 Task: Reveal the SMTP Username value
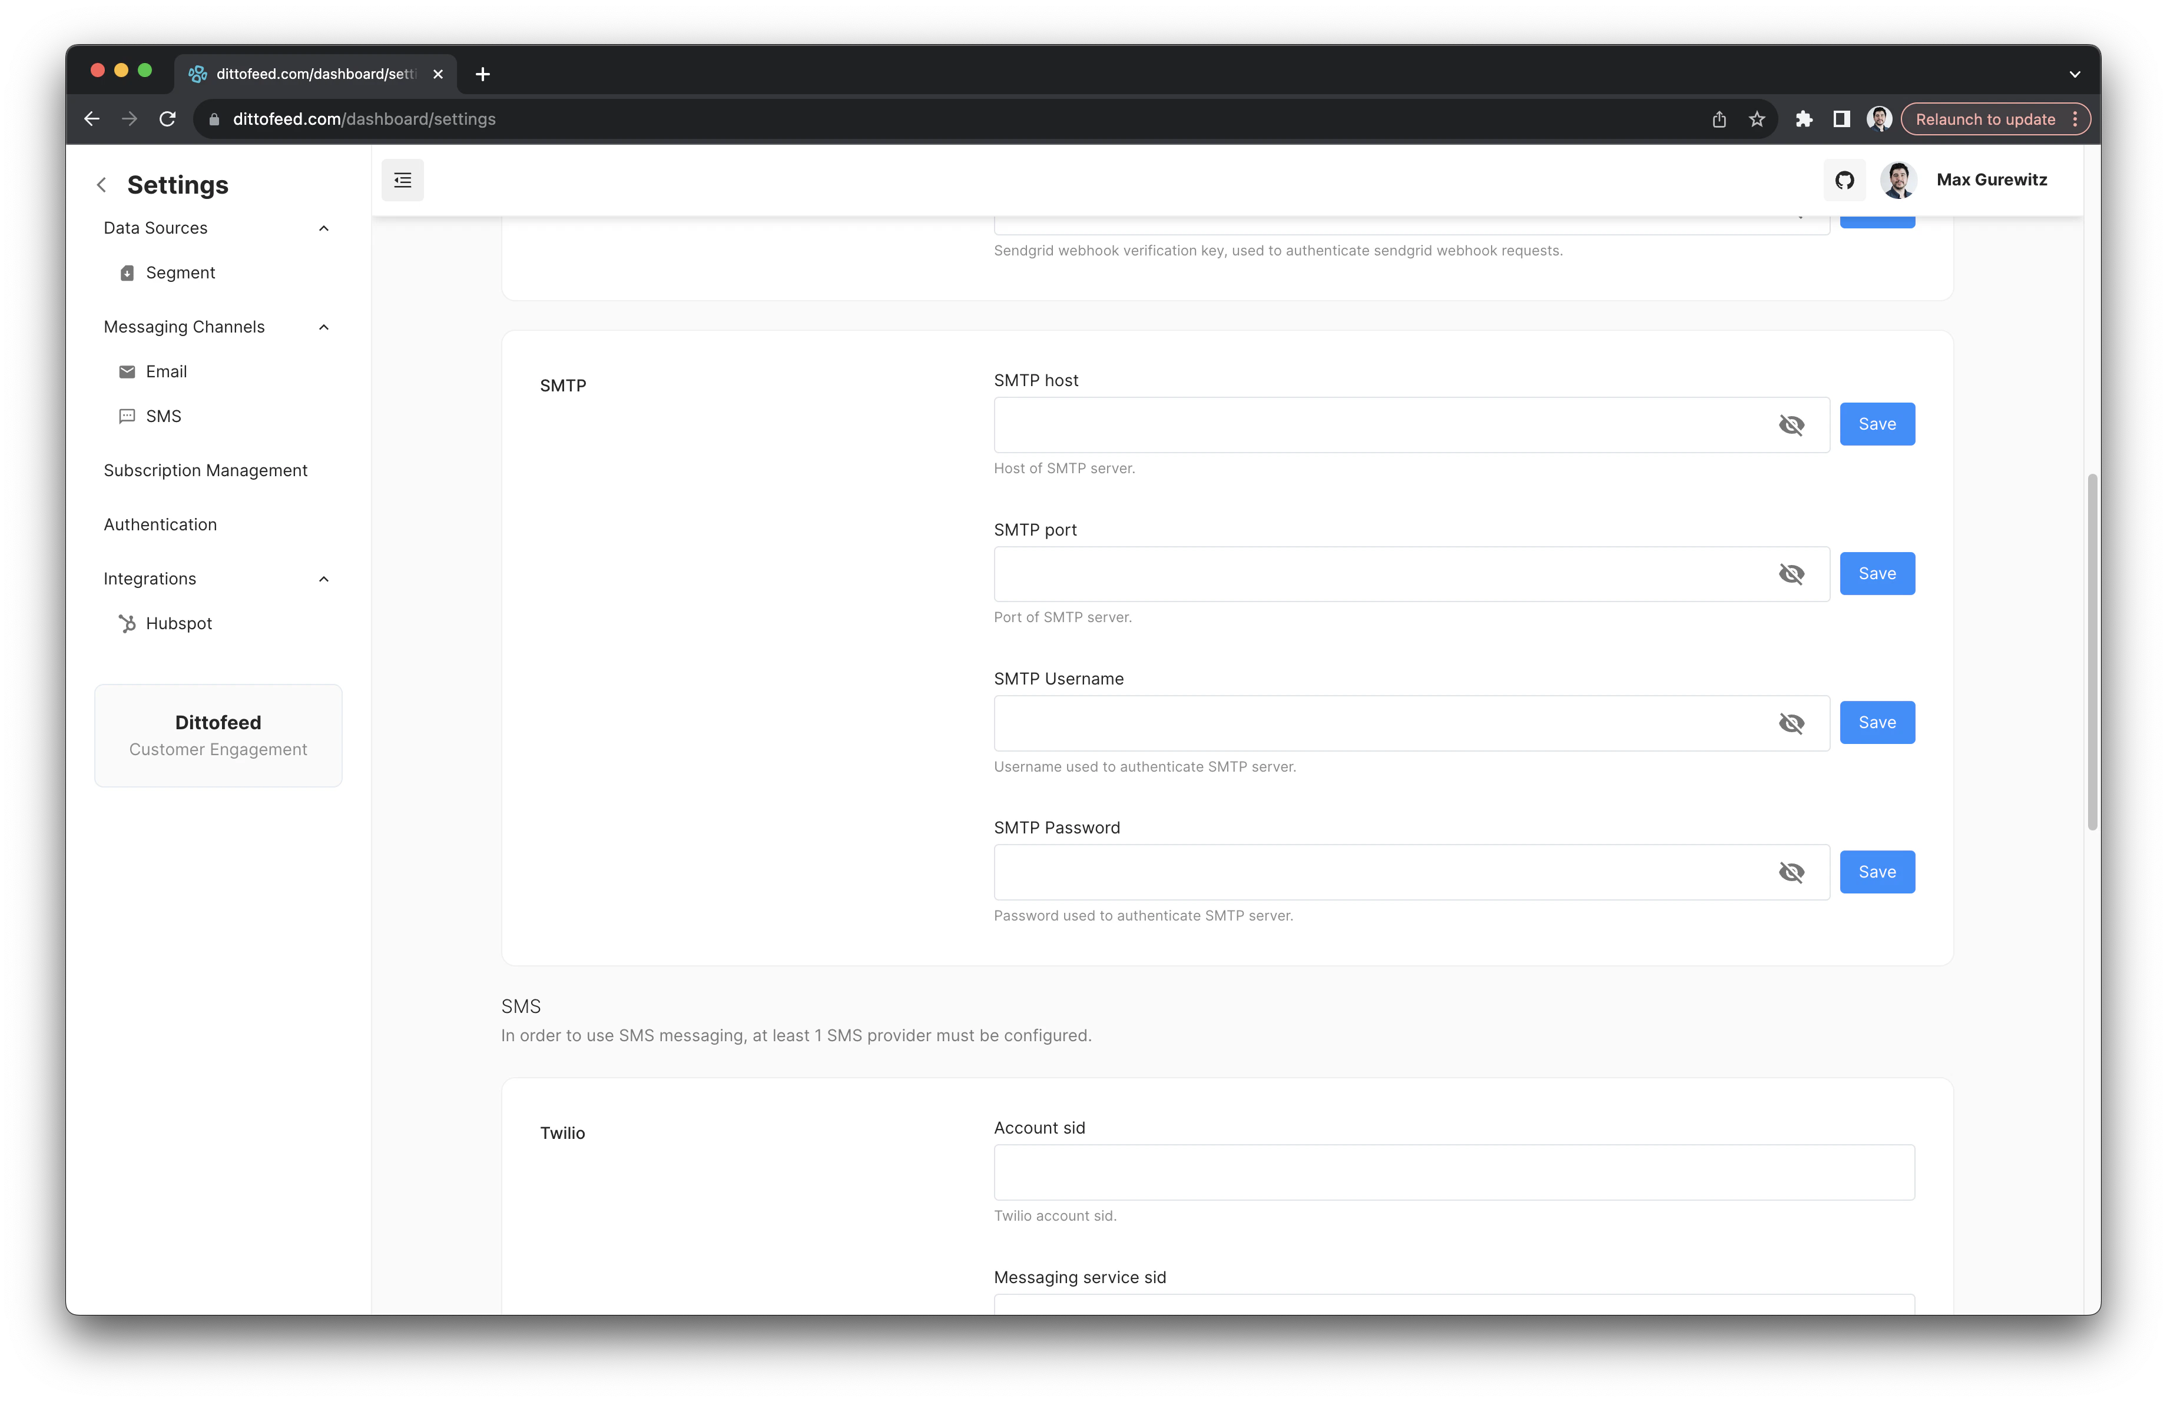pyautogui.click(x=1791, y=723)
